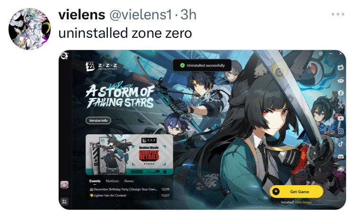
Task: Open the tweet's more options menu
Action: click(338, 14)
